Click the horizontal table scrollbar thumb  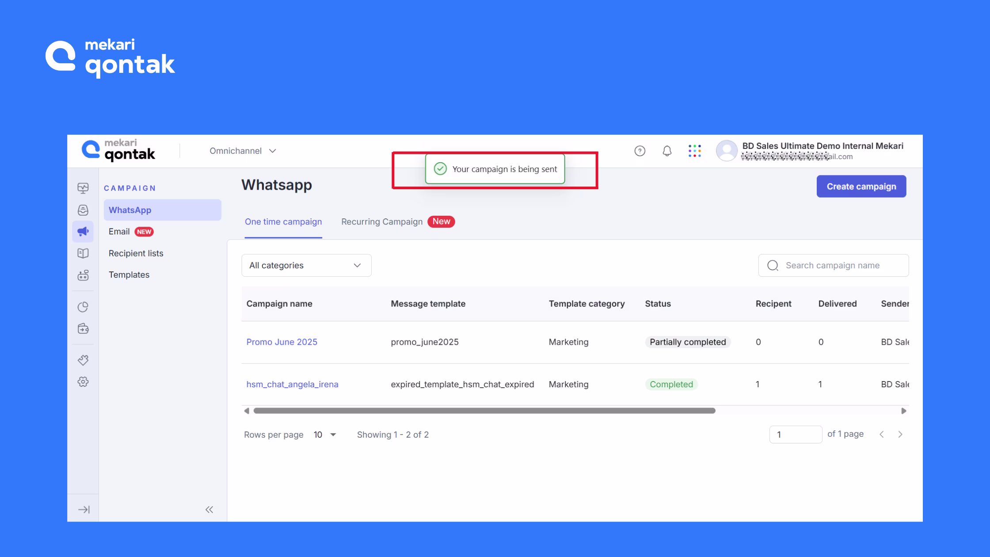tap(484, 411)
